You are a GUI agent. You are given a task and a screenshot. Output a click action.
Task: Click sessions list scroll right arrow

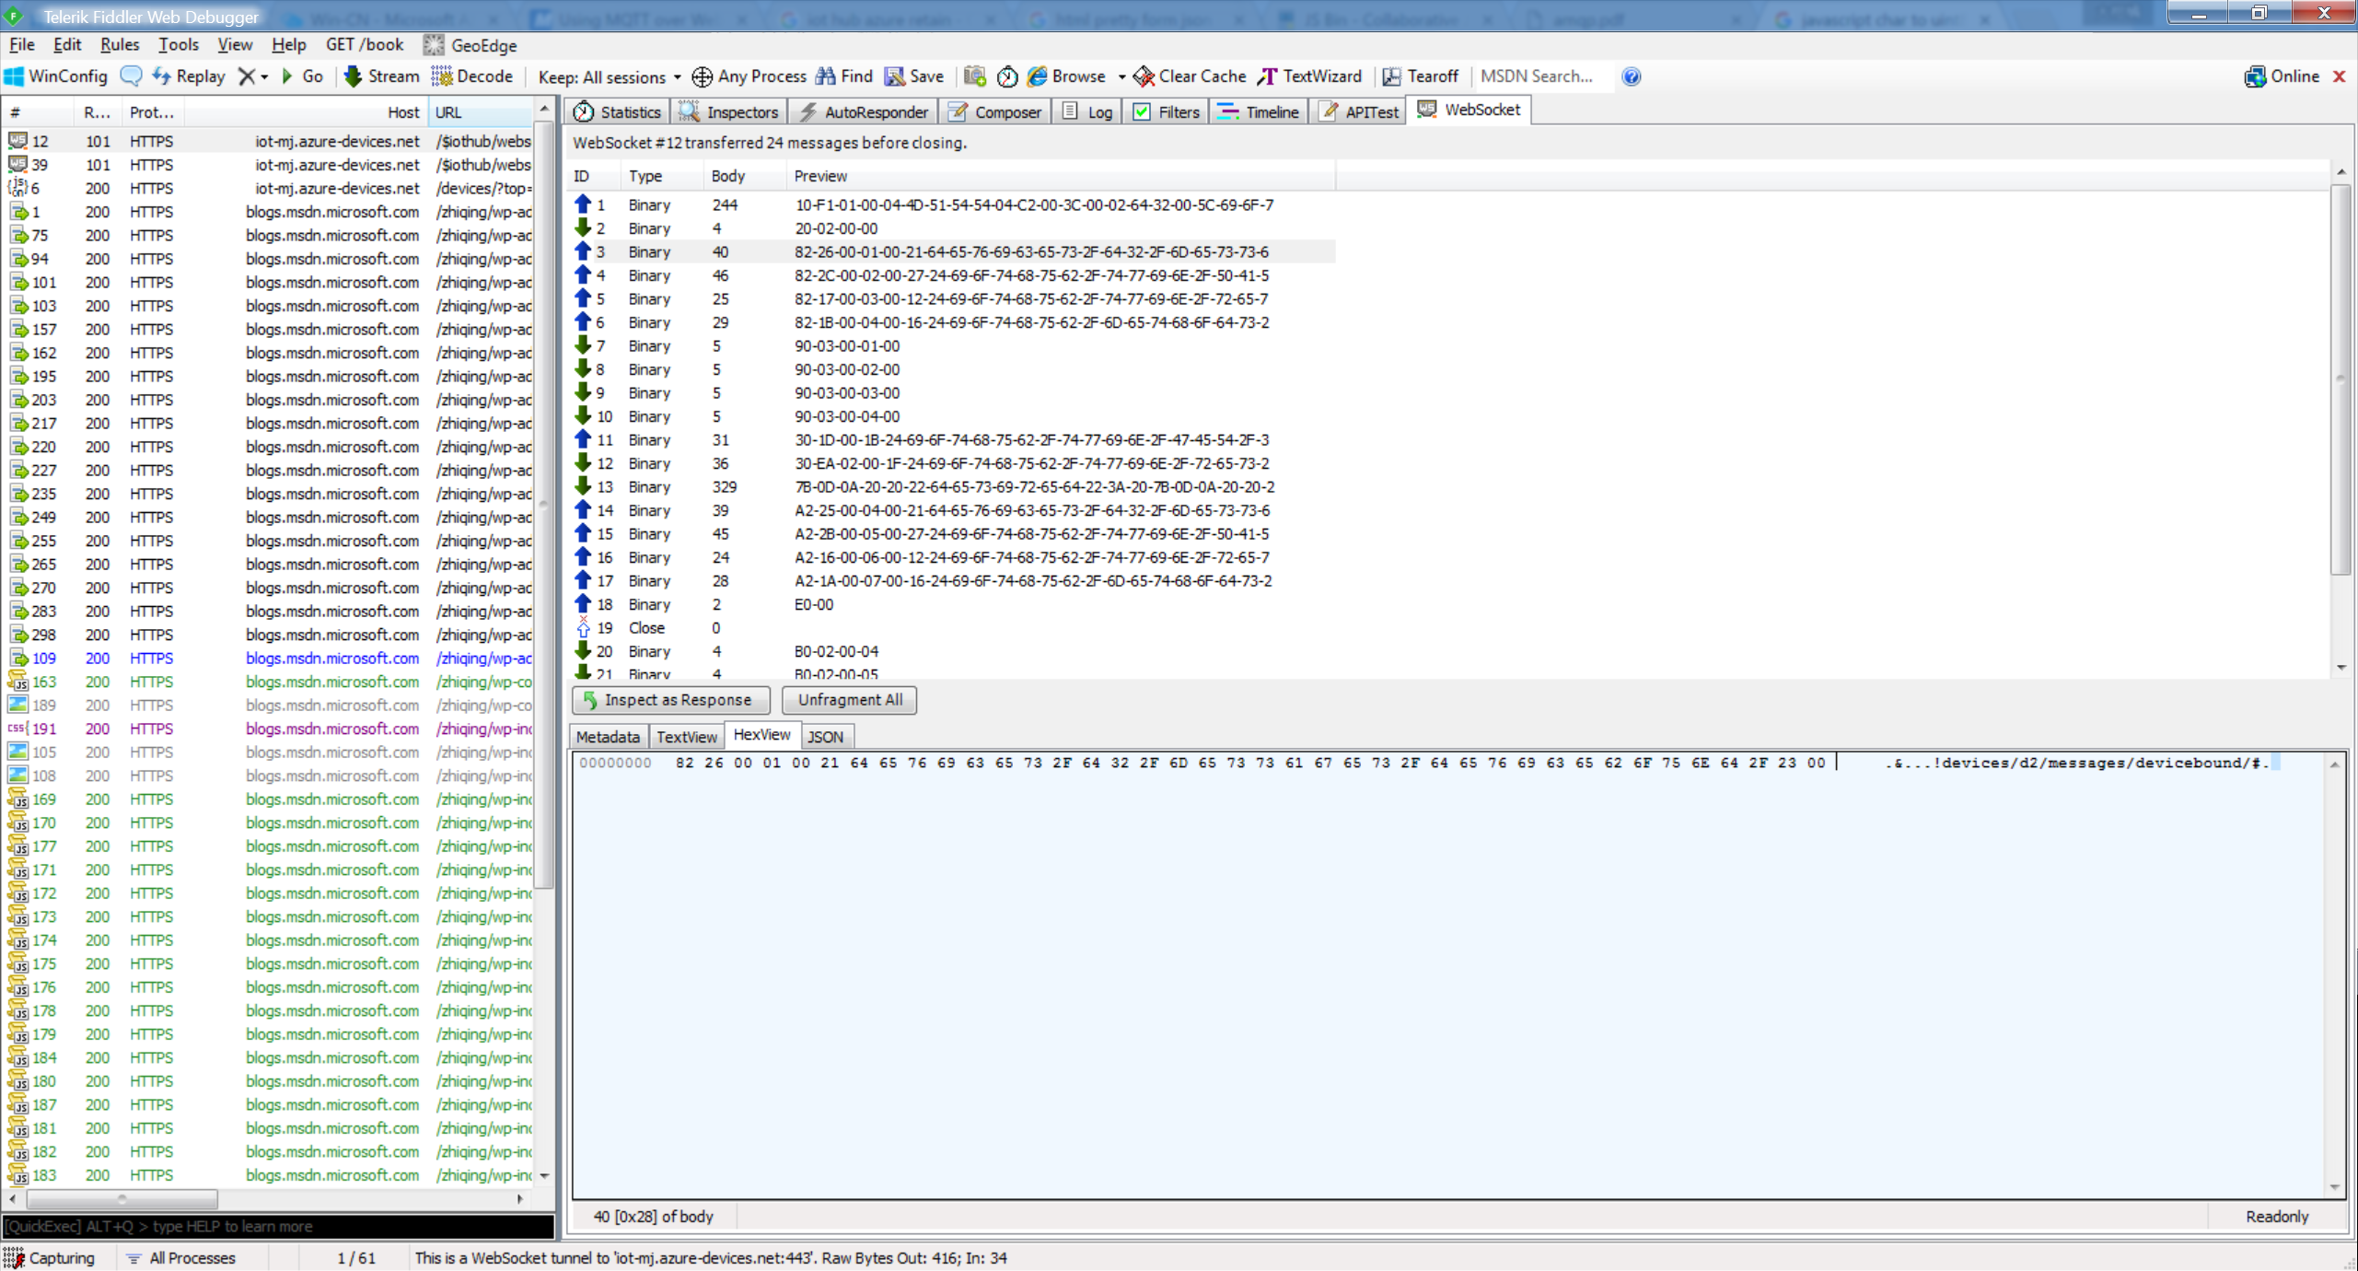coord(520,1199)
